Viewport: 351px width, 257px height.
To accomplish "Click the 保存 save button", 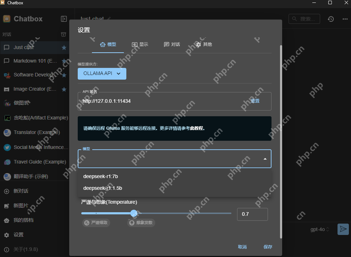I will 268,247.
